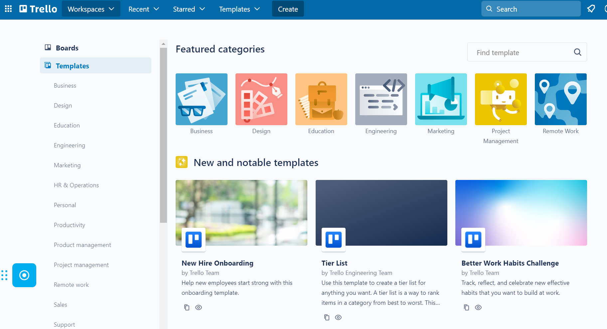Click the header Search field
This screenshot has width=607, height=329.
click(531, 9)
